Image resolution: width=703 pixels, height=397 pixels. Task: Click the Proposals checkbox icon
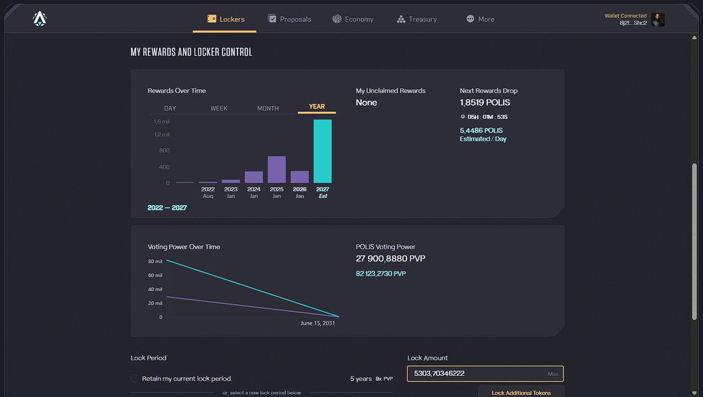pos(272,19)
